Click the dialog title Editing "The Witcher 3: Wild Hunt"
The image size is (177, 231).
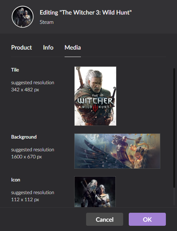86,13
